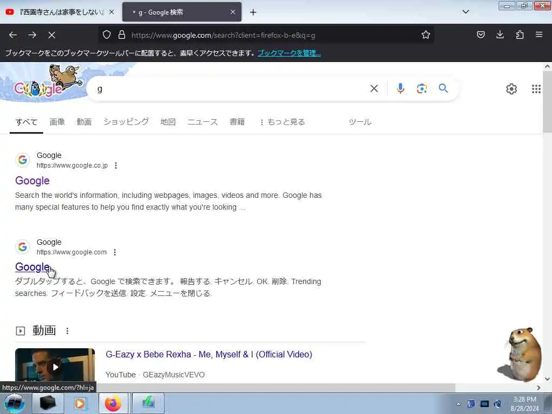Viewport: 552px width, 414px height.
Task: Go back to the previous page
Action: 13,35
